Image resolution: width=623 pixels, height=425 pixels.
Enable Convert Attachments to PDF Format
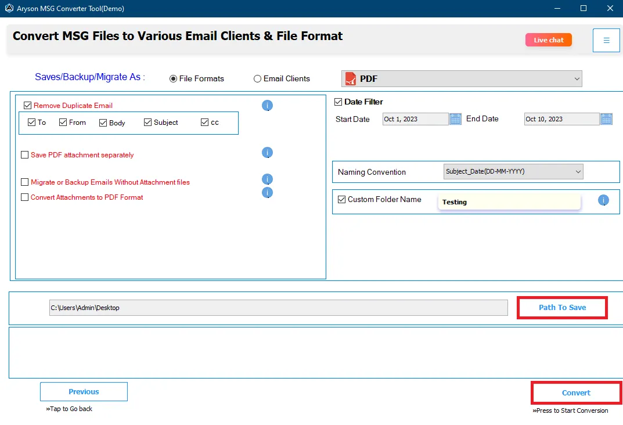24,197
